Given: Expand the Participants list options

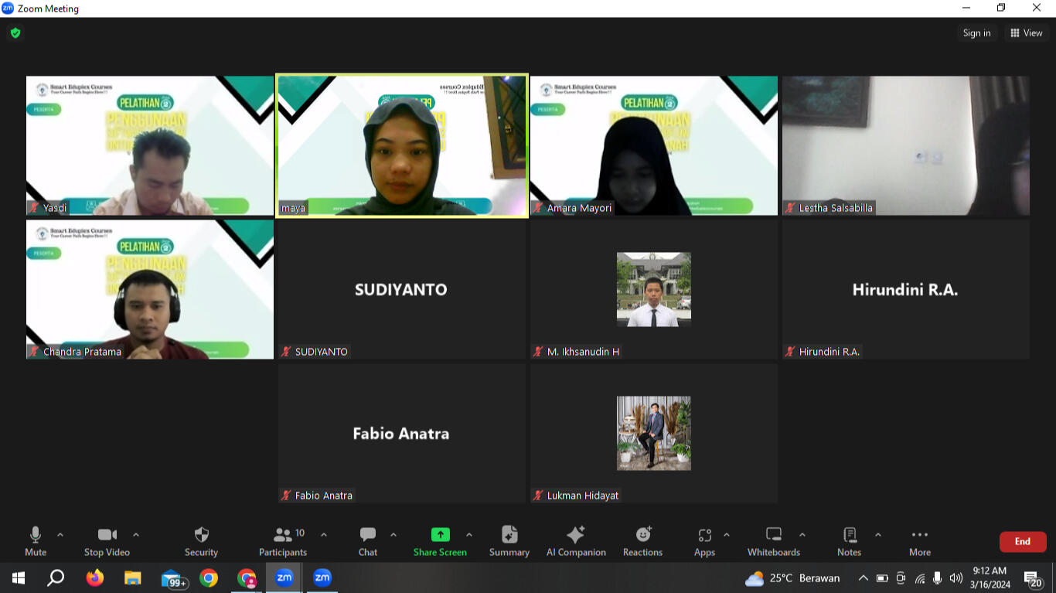Looking at the screenshot, I should (324, 533).
